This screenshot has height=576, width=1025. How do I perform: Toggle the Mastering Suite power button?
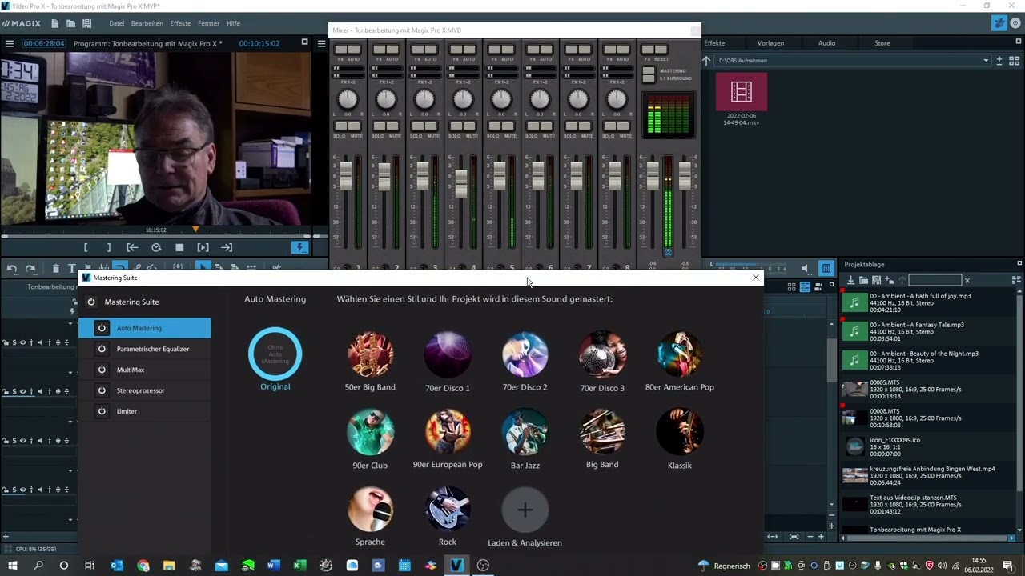pos(91,302)
